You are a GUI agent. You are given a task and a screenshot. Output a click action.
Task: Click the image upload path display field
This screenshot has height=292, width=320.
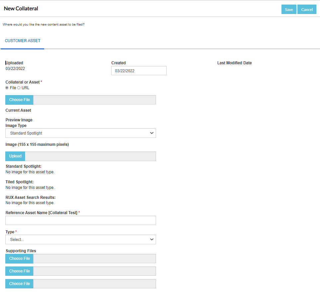tap(90, 156)
